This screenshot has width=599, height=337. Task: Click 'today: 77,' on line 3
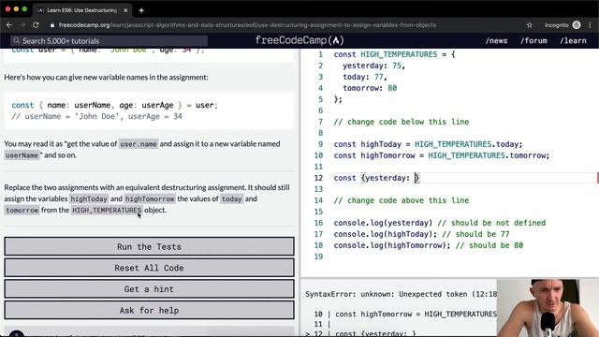[365, 77]
